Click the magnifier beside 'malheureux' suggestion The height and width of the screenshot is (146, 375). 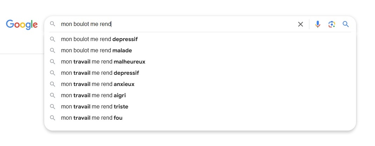pyautogui.click(x=53, y=62)
